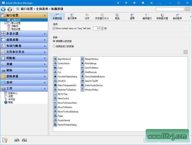
Task: Click the Cut scissors icon
Action: click(55, 72)
